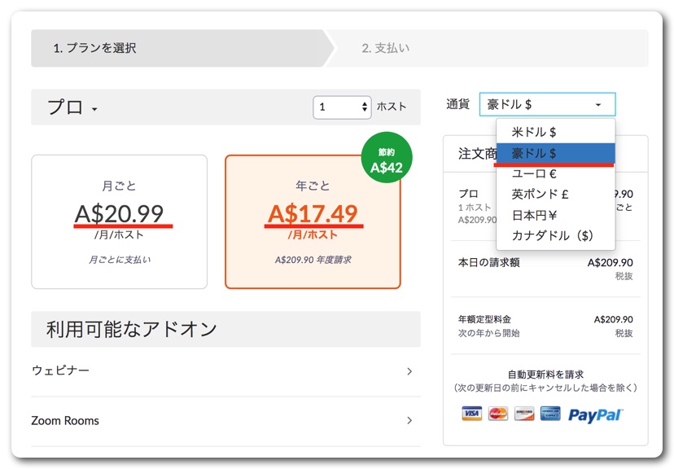674x469 pixels.
Task: Select the annual A$17.49 billing plan
Action: [313, 221]
